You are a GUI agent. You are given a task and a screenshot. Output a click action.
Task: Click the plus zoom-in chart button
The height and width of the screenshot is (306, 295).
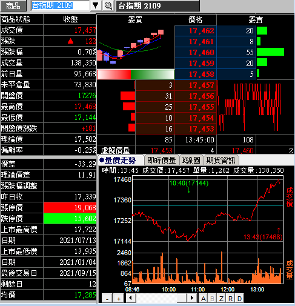(119, 298)
